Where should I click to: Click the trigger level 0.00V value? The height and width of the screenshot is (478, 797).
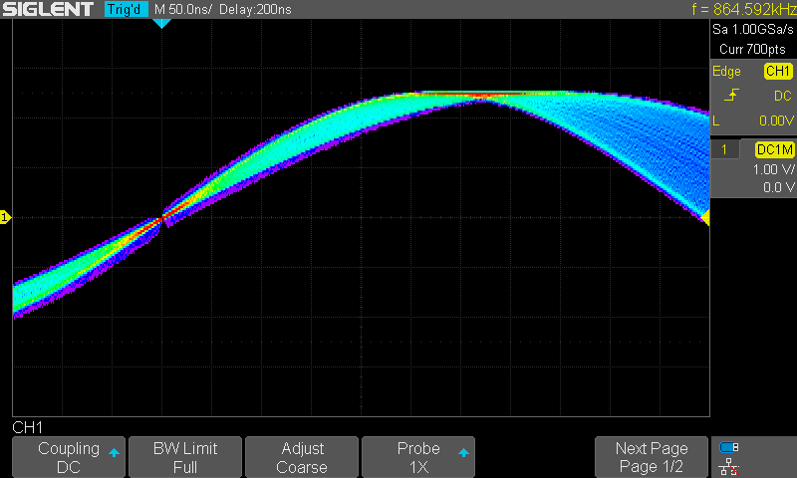pyautogui.click(x=776, y=120)
